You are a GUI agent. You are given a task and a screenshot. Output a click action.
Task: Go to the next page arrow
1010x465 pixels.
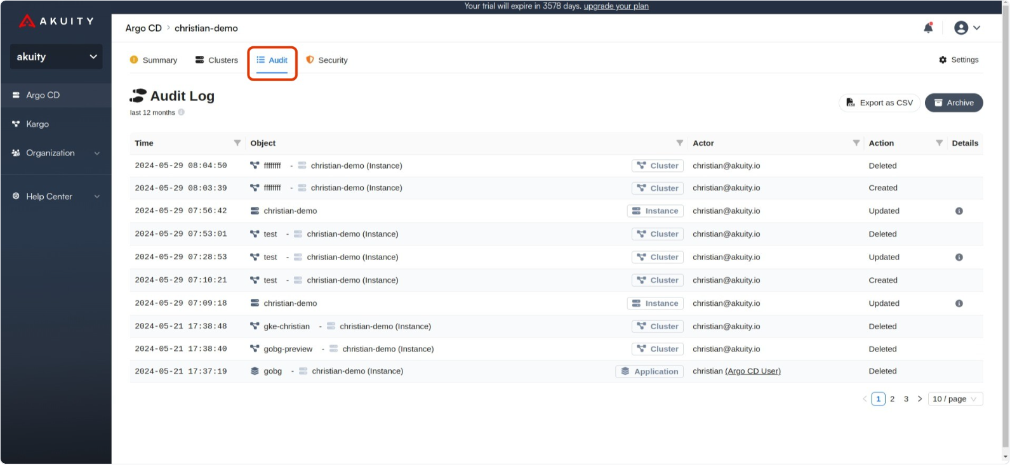coord(919,399)
